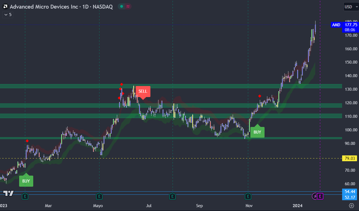Open the earnings E marker near Nov
The height and width of the screenshot is (211, 359).
click(x=248, y=196)
